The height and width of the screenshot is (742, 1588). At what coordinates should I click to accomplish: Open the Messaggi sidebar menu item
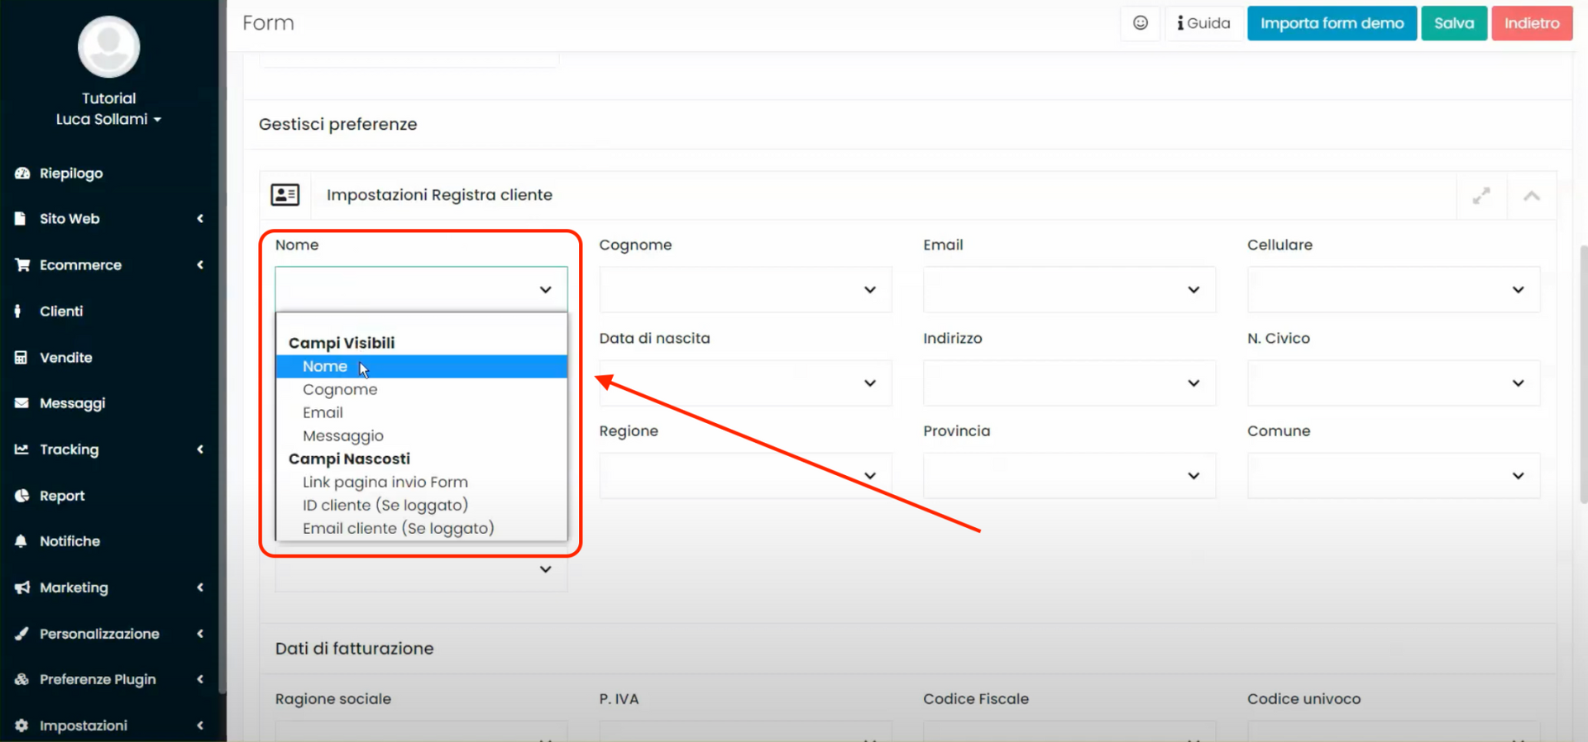click(x=109, y=403)
